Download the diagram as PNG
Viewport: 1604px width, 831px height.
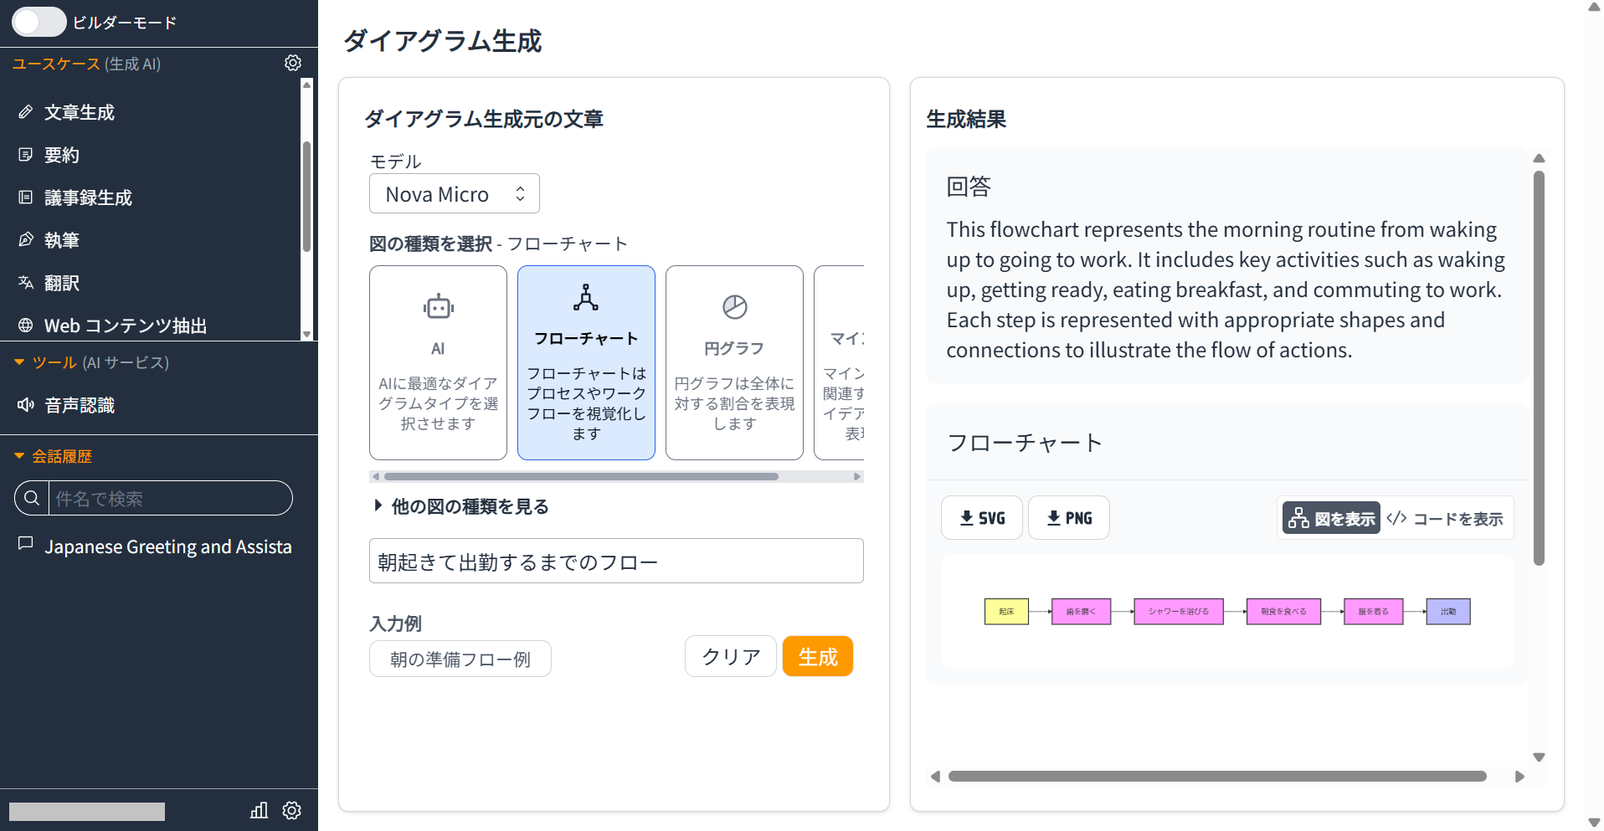1068,518
